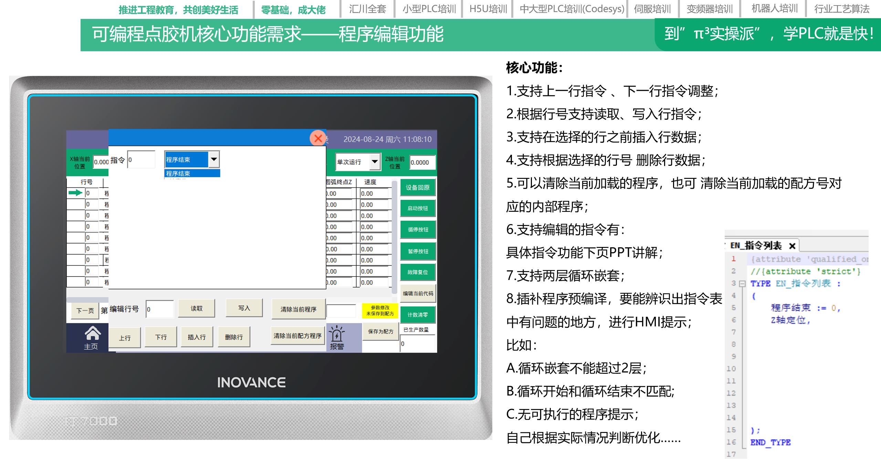Expand the 程序结束 instruction dropdown arrow

(214, 159)
